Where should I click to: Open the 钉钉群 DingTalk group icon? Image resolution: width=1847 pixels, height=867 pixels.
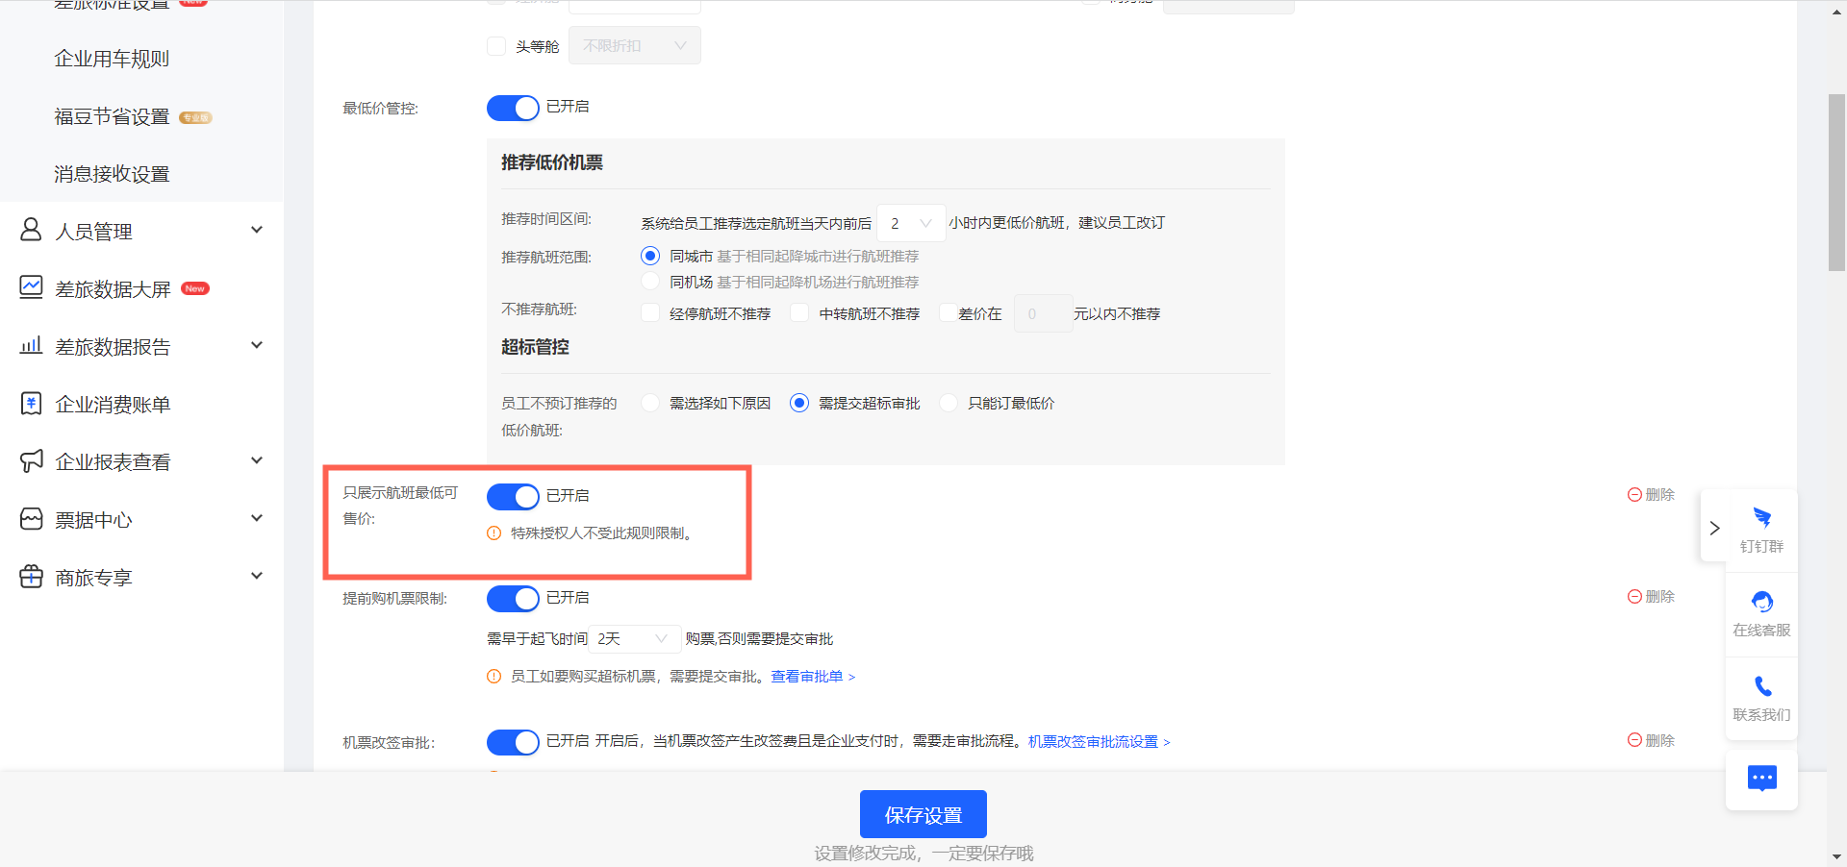point(1762,519)
